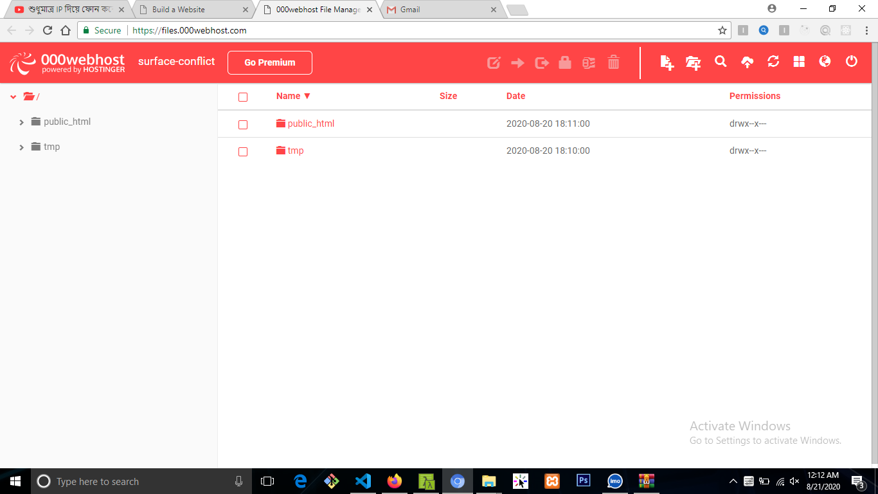This screenshot has height=494, width=878.
Task: Check the box for public_html row
Action: tap(243, 125)
